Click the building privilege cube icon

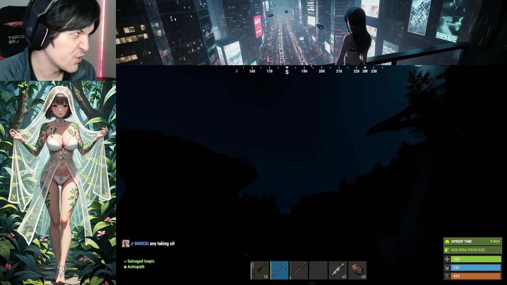pos(447,250)
